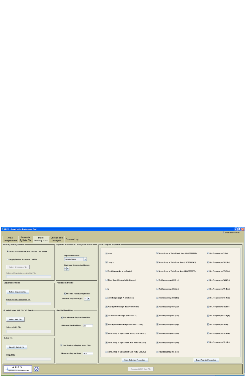The image size is (245, 376).
Task: Click the Maximum Peptide Mass input field
Action: pos(88,353)
